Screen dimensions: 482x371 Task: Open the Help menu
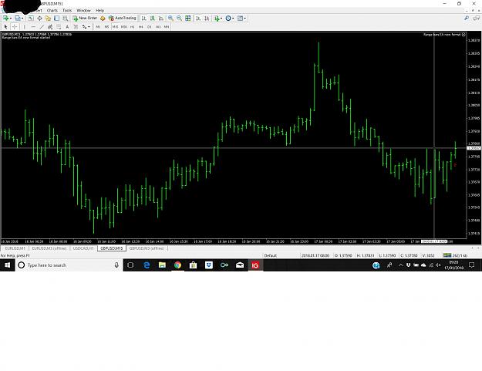pos(100,11)
